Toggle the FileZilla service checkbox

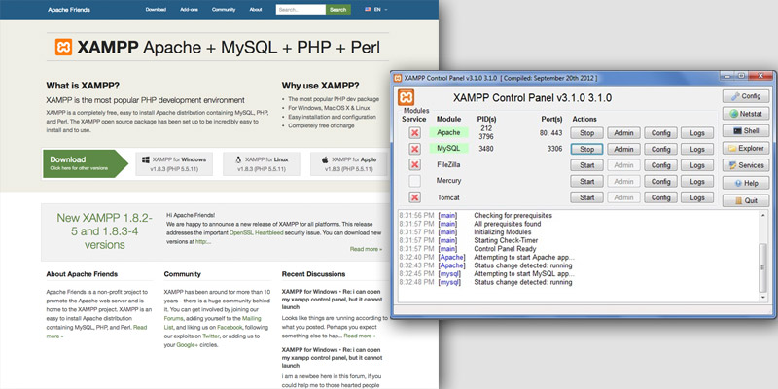click(415, 164)
